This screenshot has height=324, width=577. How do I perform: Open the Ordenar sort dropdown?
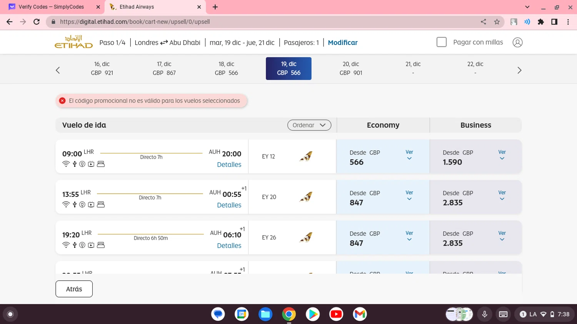pyautogui.click(x=309, y=125)
